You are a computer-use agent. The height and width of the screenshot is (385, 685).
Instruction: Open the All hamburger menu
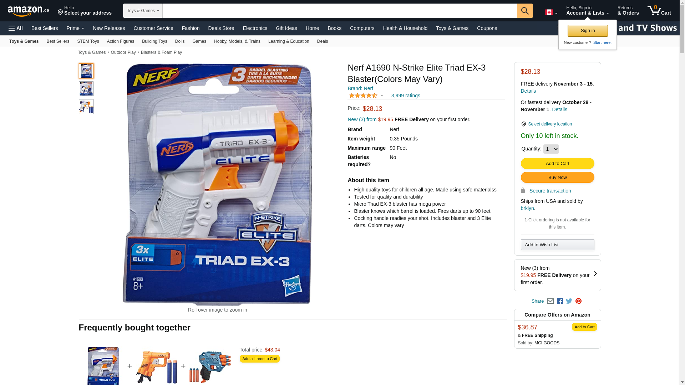point(16,28)
